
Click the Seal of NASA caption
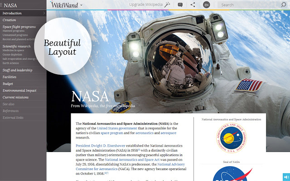(x=232, y=162)
